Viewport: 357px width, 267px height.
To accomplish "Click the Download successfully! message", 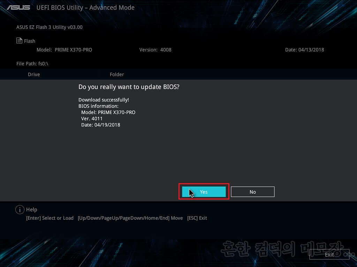I will 104,100.
